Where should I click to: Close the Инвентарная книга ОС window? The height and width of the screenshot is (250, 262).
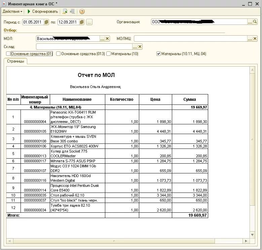pos(257,4)
